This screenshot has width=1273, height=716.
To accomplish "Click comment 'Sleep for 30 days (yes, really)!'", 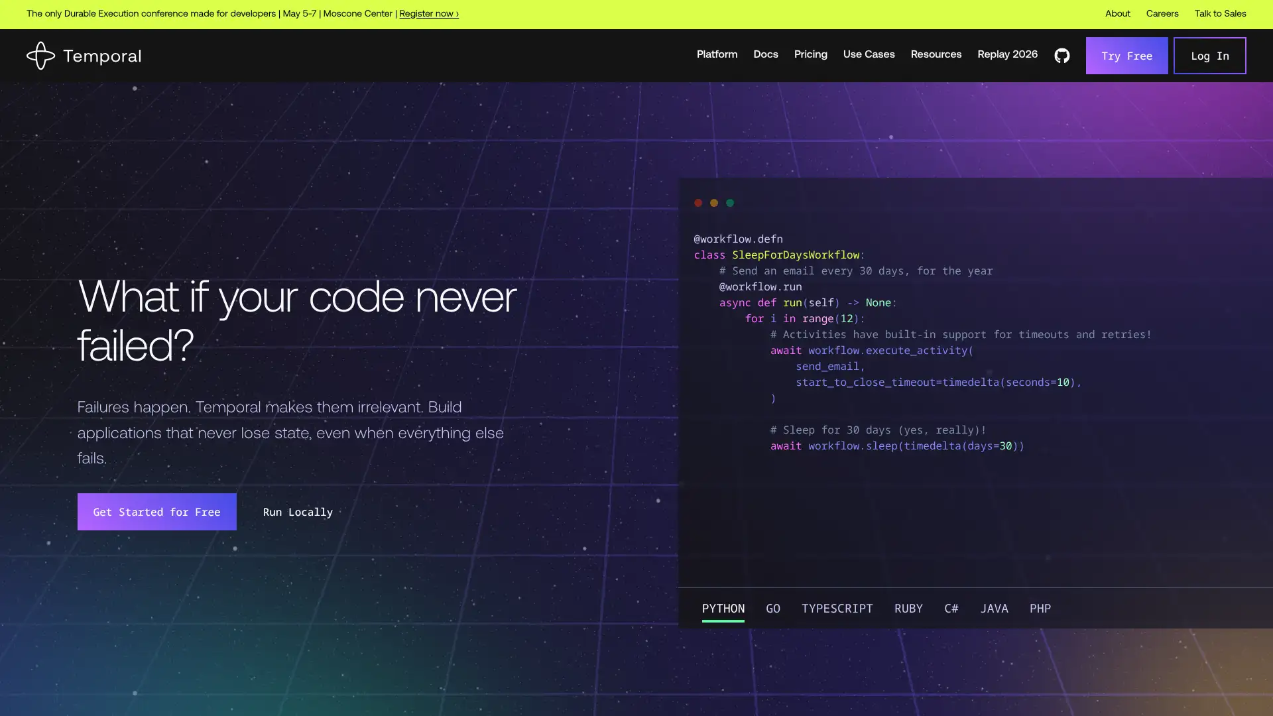I will click(x=879, y=430).
